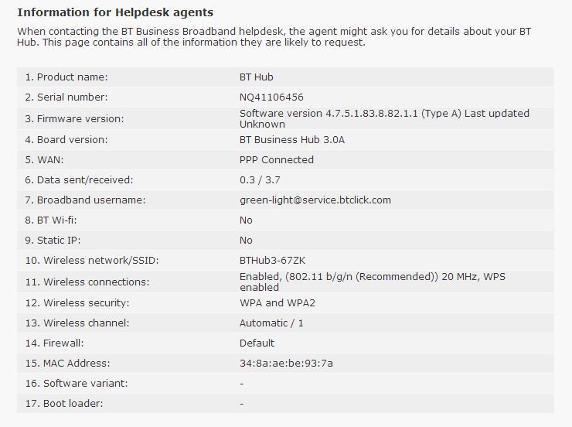The height and width of the screenshot is (427, 572).
Task: Select the broadband username email address
Action: pos(315,200)
